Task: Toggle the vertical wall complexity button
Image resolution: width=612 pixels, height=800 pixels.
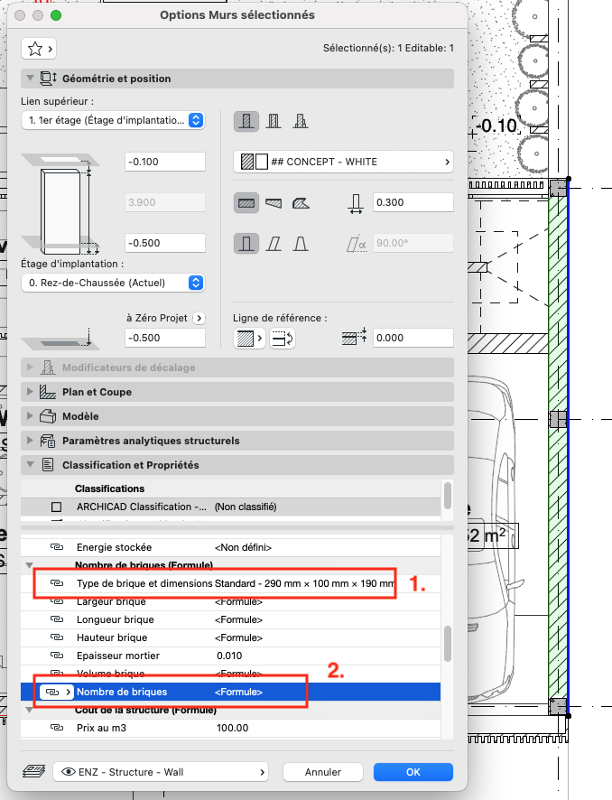Action: pyautogui.click(x=246, y=244)
